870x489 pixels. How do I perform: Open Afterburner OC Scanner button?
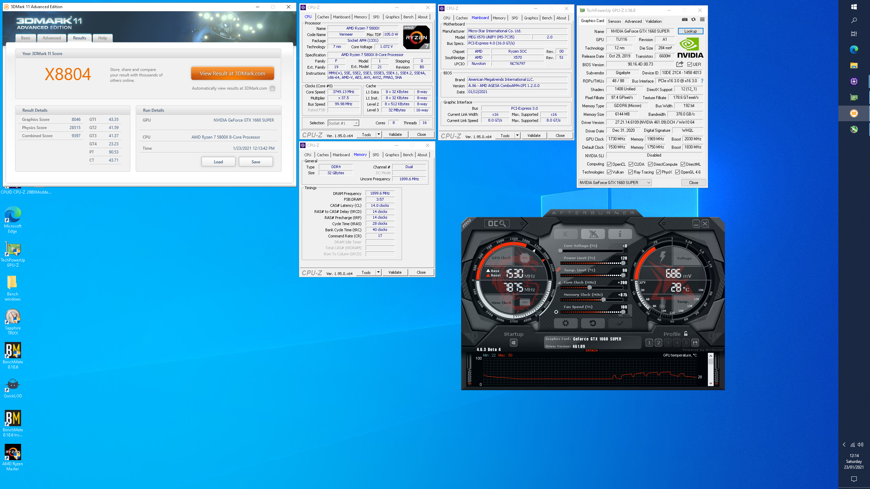(497, 223)
